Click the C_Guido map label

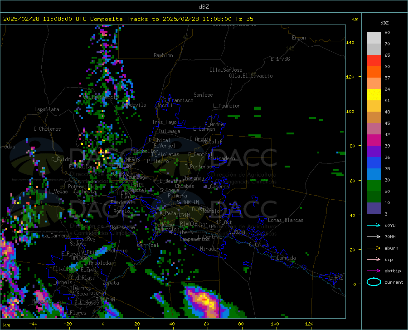(x=61, y=159)
